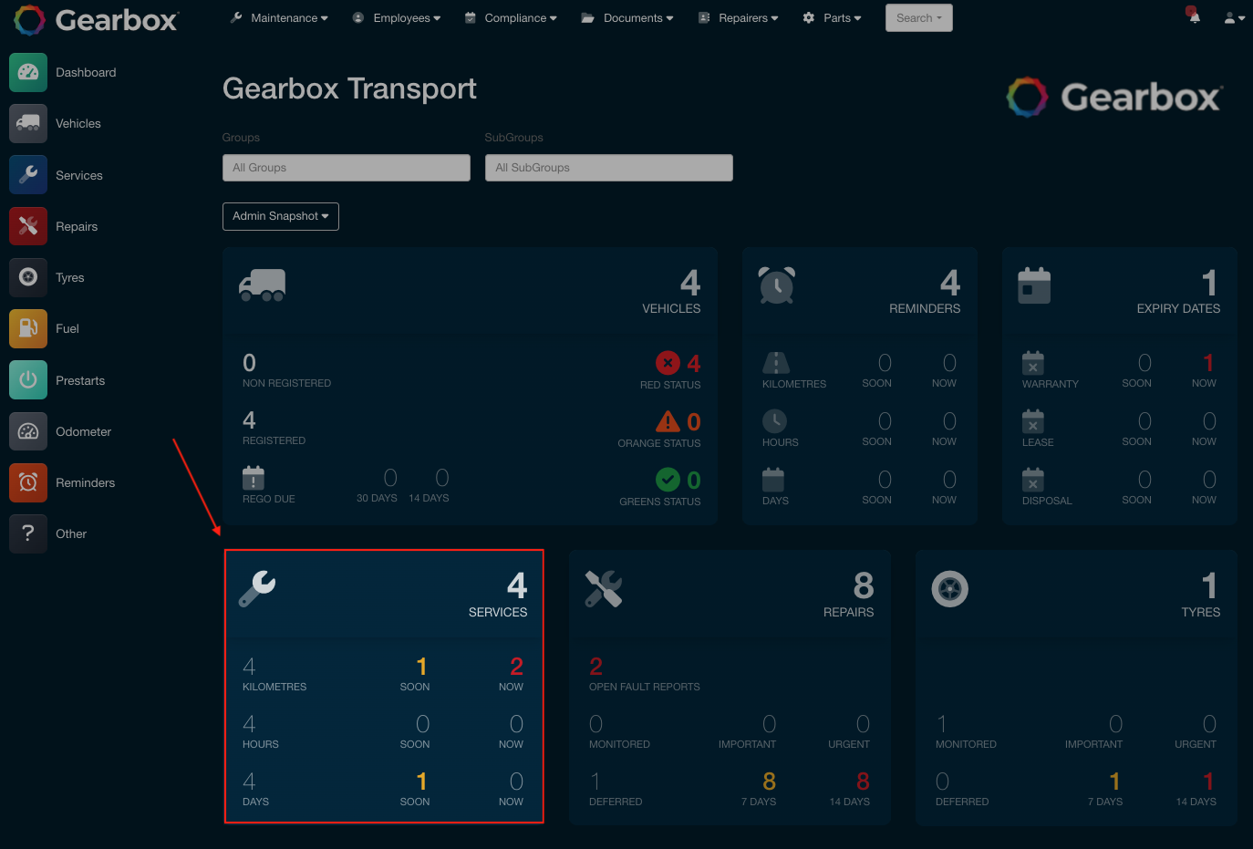Screen dimensions: 1253x849
Task: Click the notifications bell icon
Action: (1194, 16)
